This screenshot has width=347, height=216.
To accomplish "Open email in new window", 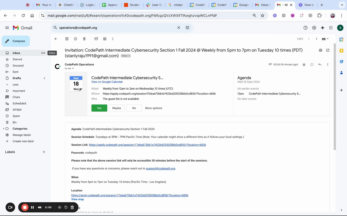I will [328, 50].
